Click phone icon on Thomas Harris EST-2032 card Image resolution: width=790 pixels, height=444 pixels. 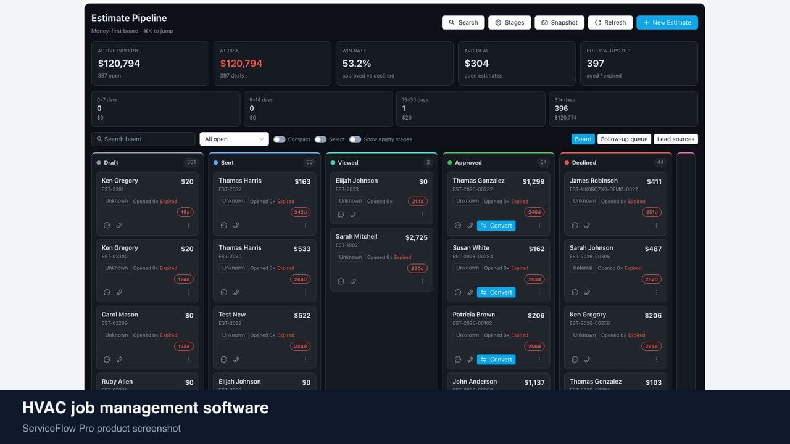click(236, 226)
